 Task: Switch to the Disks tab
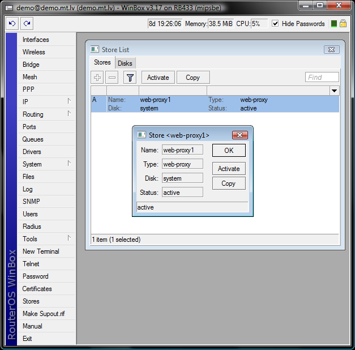point(125,63)
